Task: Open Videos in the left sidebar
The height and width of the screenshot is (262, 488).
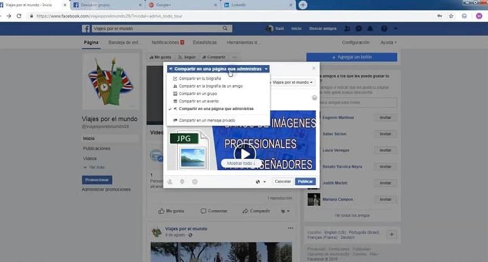Action: pyautogui.click(x=89, y=158)
